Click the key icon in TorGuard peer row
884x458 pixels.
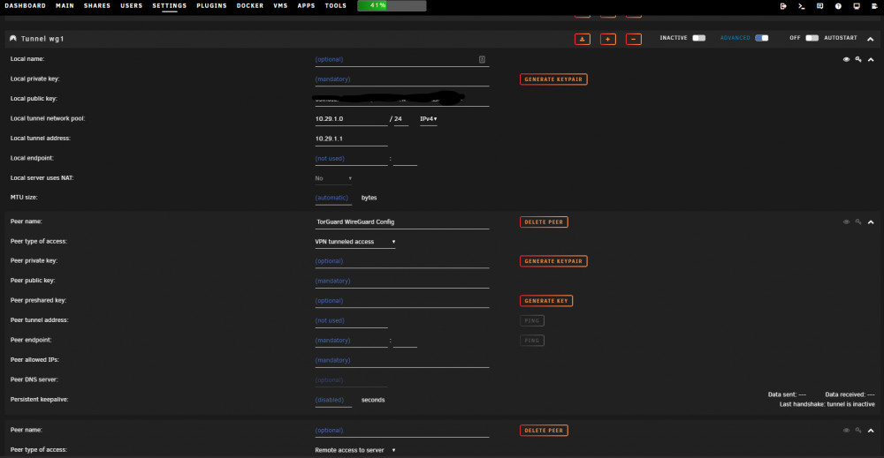(858, 221)
